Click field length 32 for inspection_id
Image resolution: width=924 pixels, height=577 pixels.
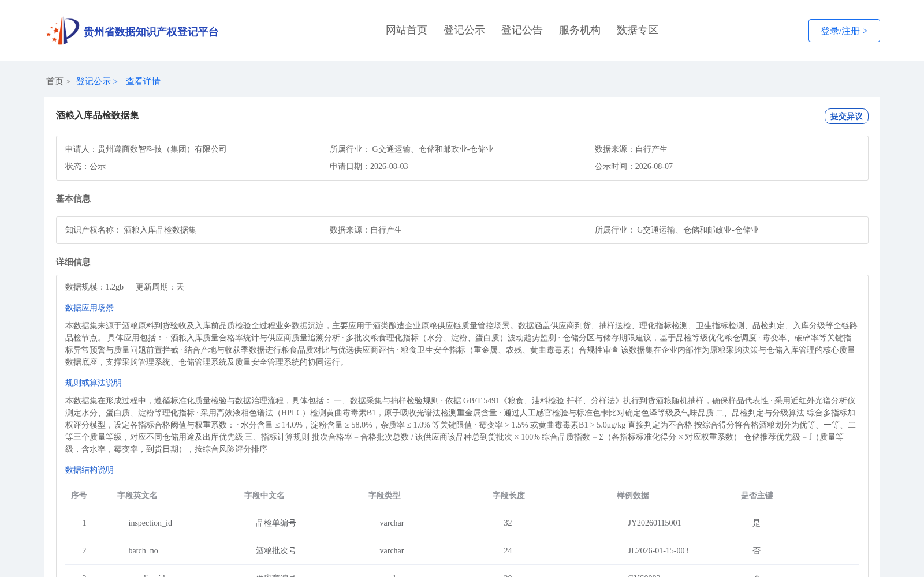pyautogui.click(x=508, y=523)
